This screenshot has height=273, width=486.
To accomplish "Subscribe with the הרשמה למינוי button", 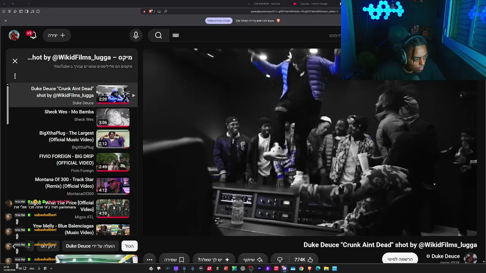I will [x=400, y=259].
